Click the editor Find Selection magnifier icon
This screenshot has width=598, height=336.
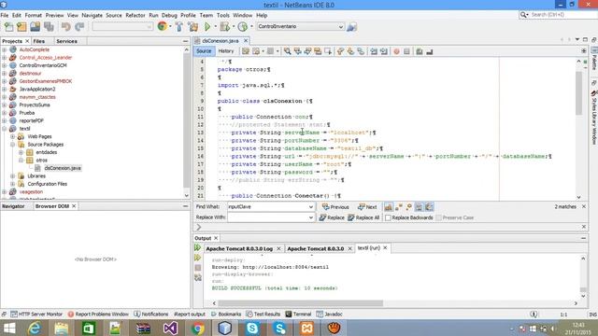(x=287, y=51)
